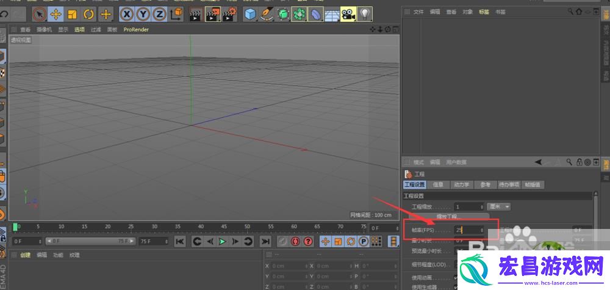Switch to the 动力学 tab

point(462,185)
